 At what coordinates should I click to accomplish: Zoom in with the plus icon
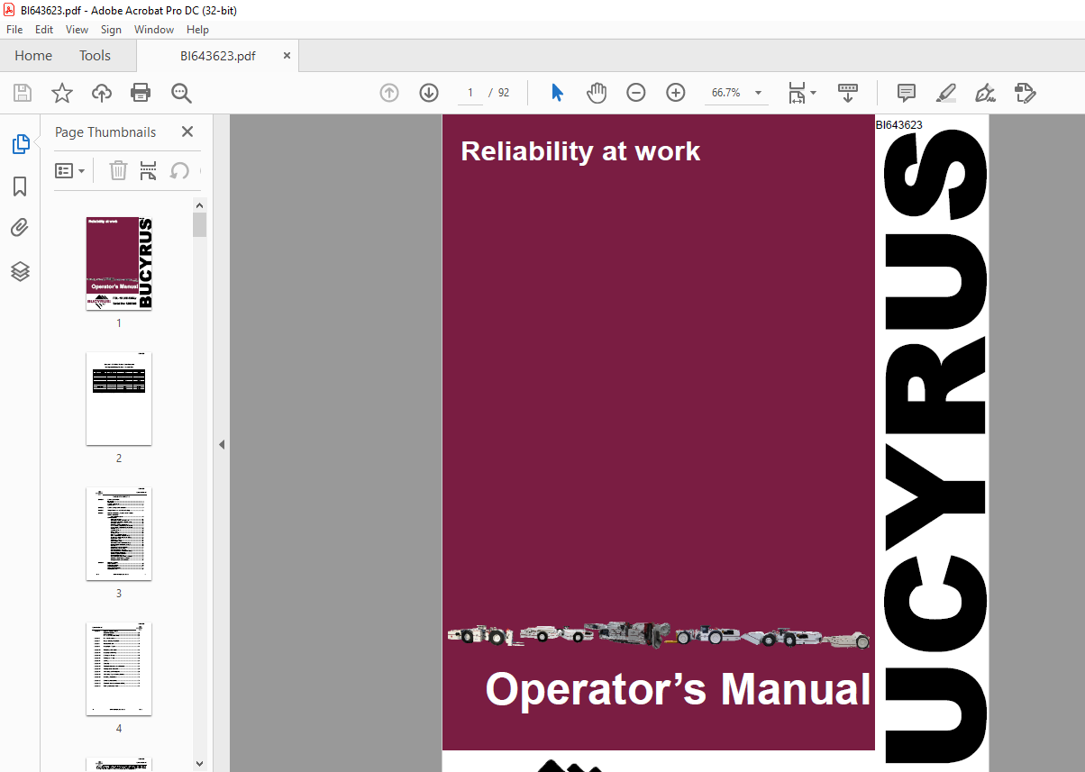point(676,93)
